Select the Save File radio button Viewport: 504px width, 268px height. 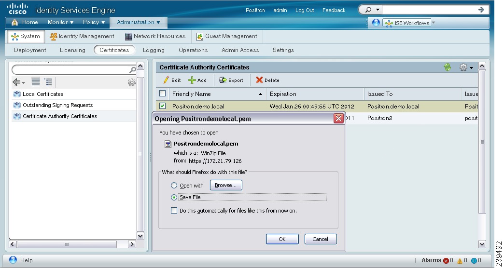174,198
